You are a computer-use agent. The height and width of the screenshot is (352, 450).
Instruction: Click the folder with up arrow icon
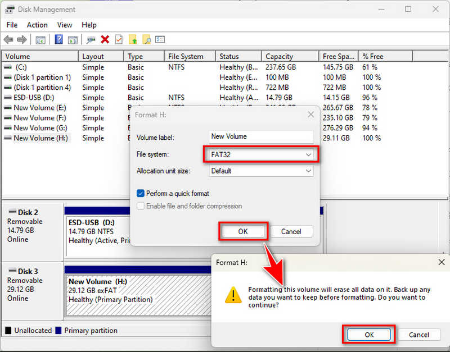click(133, 39)
